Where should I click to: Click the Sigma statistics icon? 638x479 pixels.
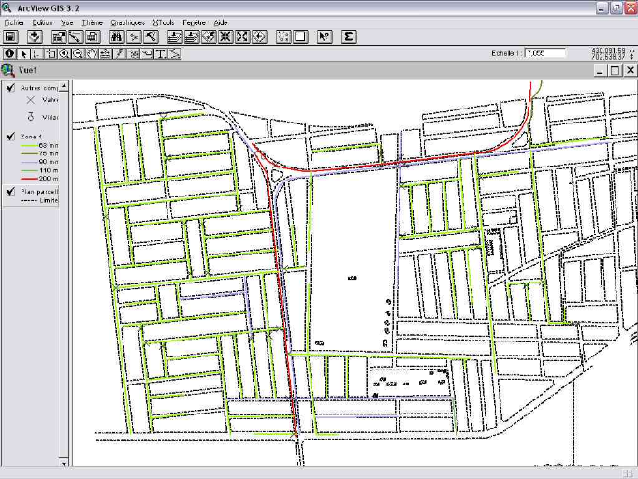tap(348, 36)
